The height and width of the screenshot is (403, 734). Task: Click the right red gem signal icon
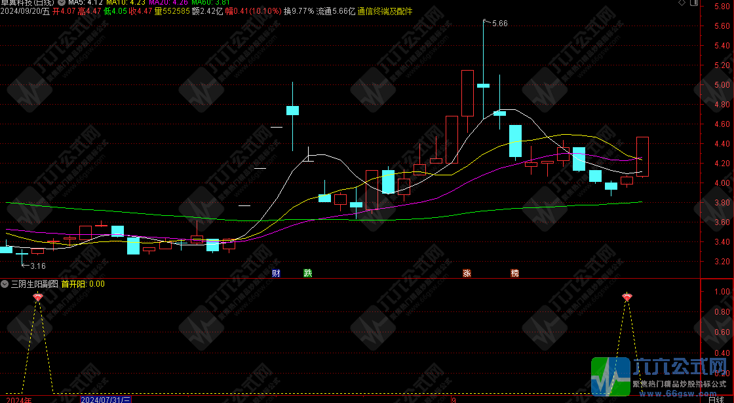[x=627, y=298]
